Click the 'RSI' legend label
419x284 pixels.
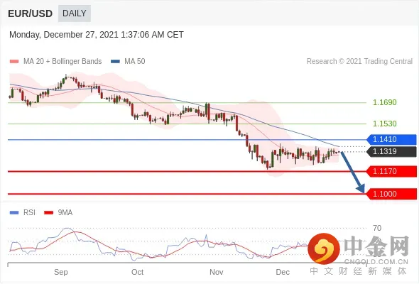point(29,213)
